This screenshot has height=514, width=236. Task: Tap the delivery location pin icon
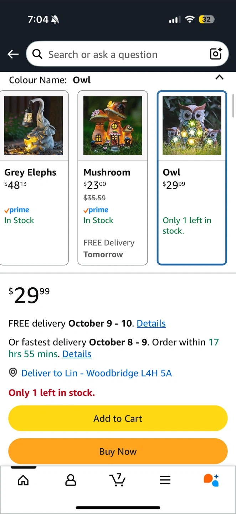point(13,373)
